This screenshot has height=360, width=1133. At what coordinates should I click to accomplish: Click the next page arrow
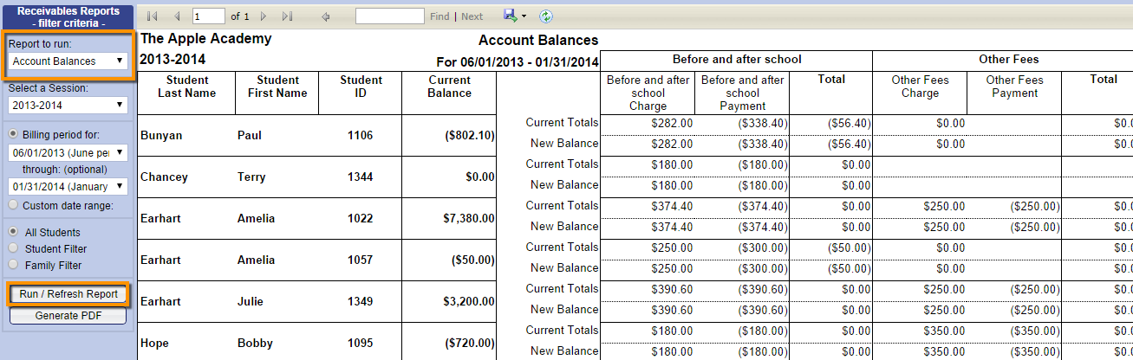[264, 16]
